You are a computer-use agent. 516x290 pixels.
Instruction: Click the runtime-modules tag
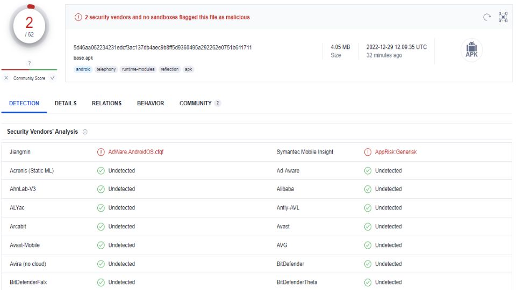click(138, 69)
